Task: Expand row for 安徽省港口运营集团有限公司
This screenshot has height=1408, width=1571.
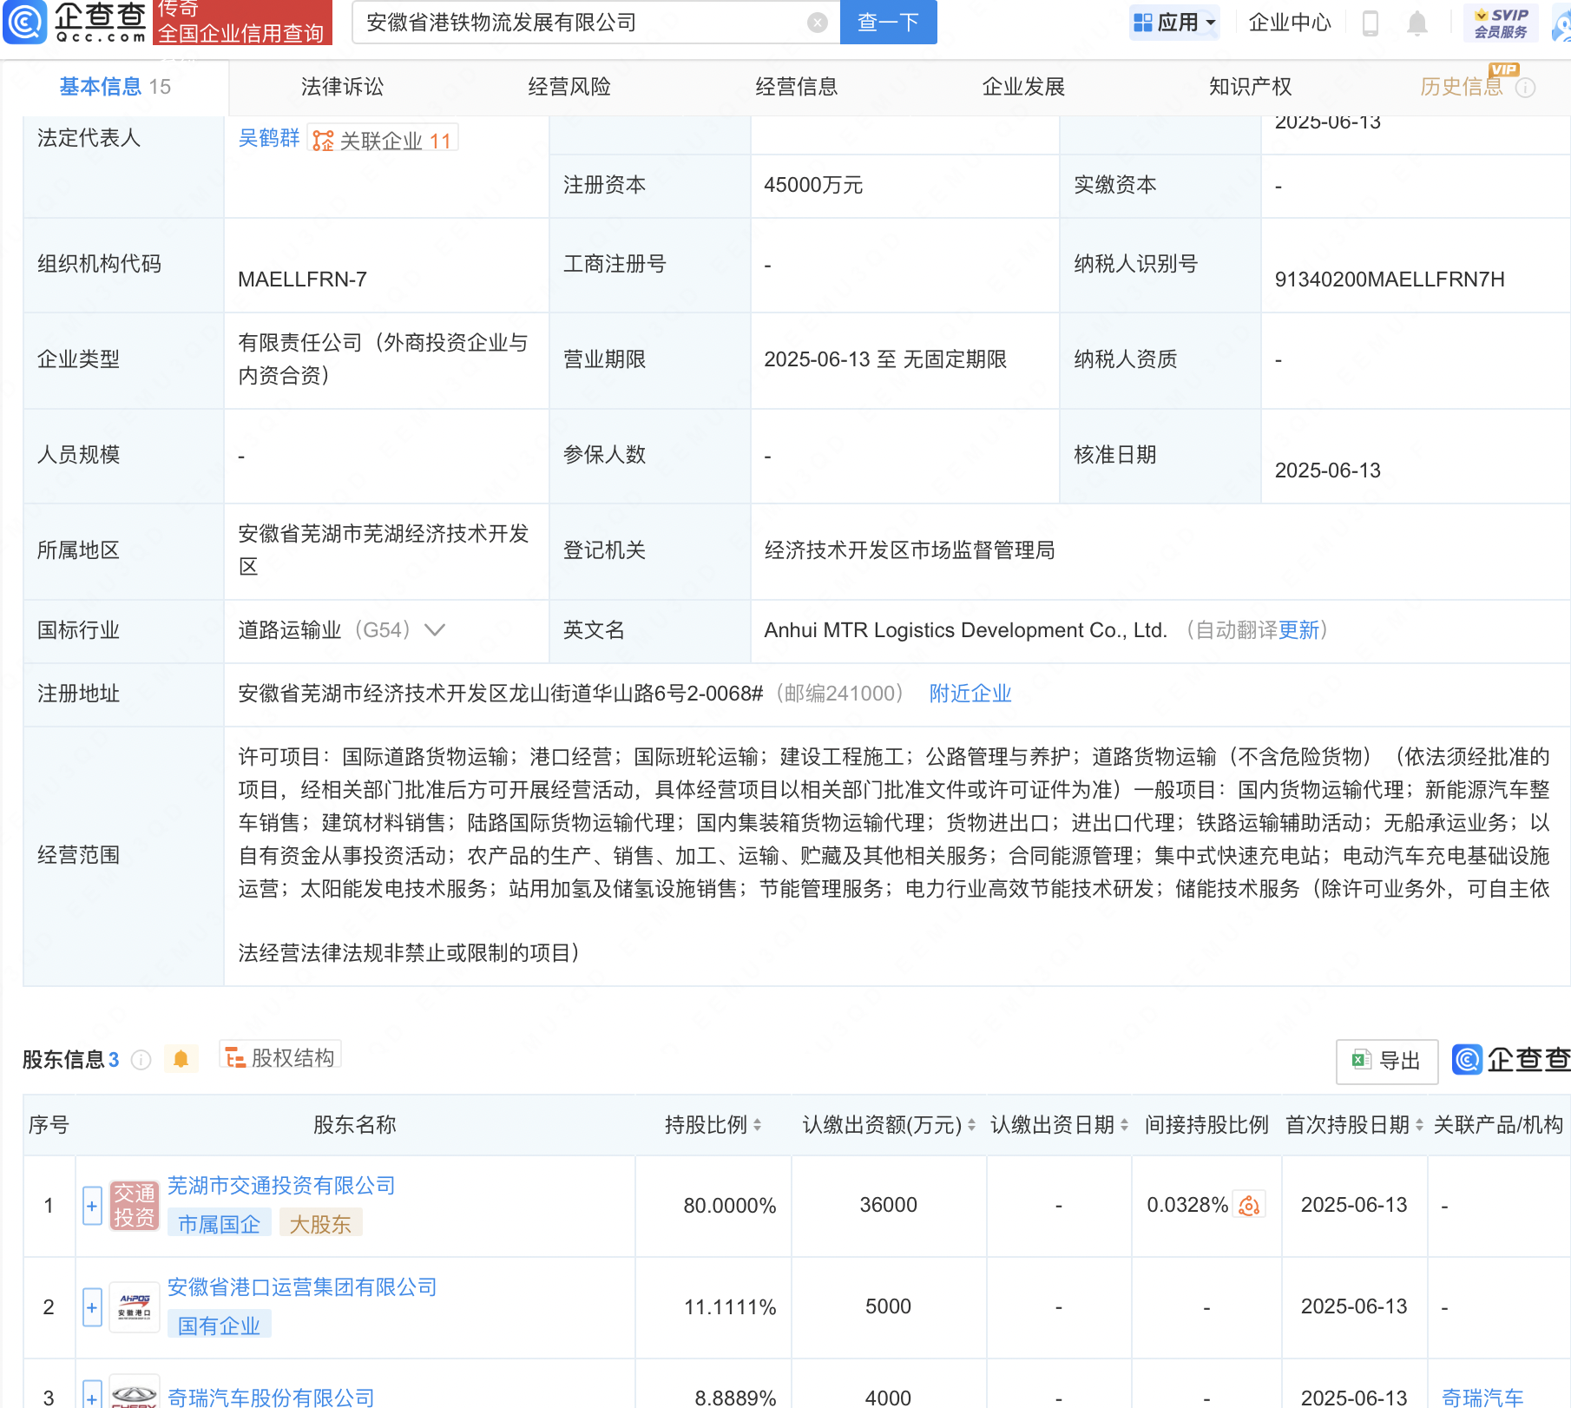Action: 92,1307
